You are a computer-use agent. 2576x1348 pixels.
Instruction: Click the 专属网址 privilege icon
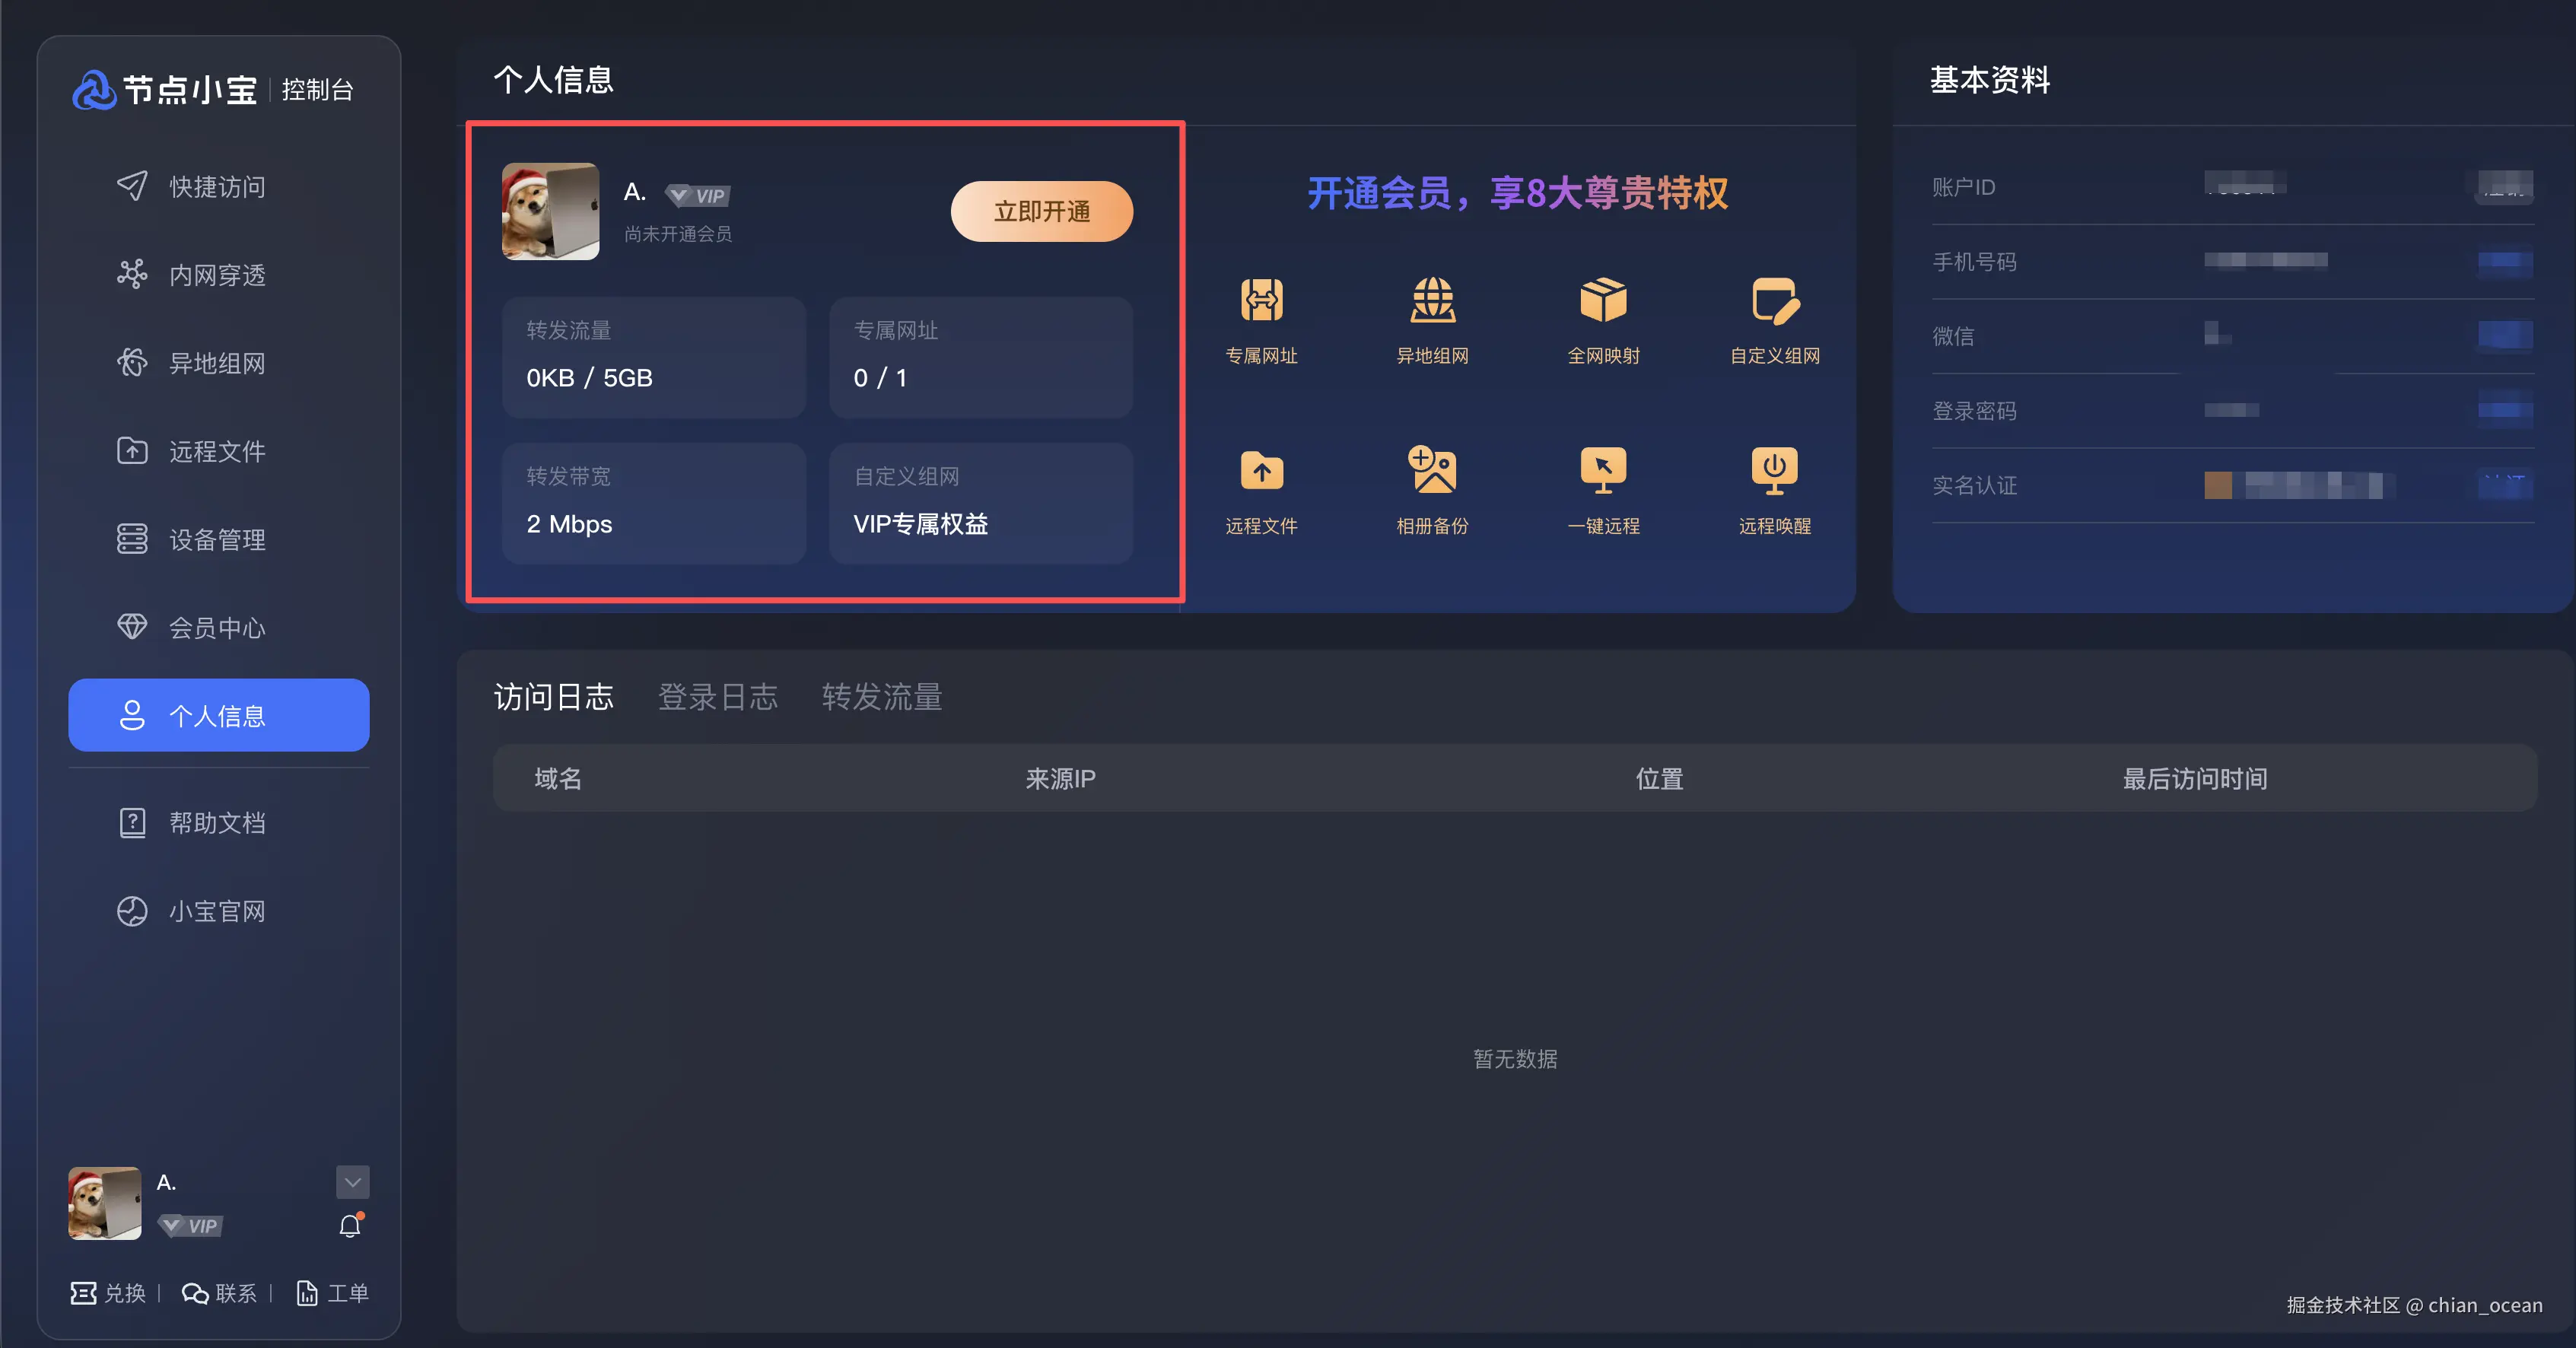point(1261,300)
